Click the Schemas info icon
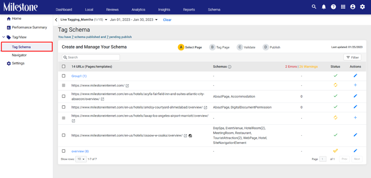 click(x=229, y=67)
